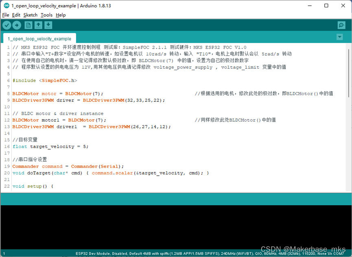Image resolution: width=352 pixels, height=257 pixels.
Task: Close the Arduino IDE window
Action: 343,6
